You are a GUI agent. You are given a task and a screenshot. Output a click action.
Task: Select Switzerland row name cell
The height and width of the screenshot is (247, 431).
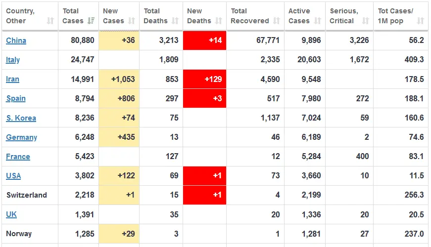click(27, 195)
